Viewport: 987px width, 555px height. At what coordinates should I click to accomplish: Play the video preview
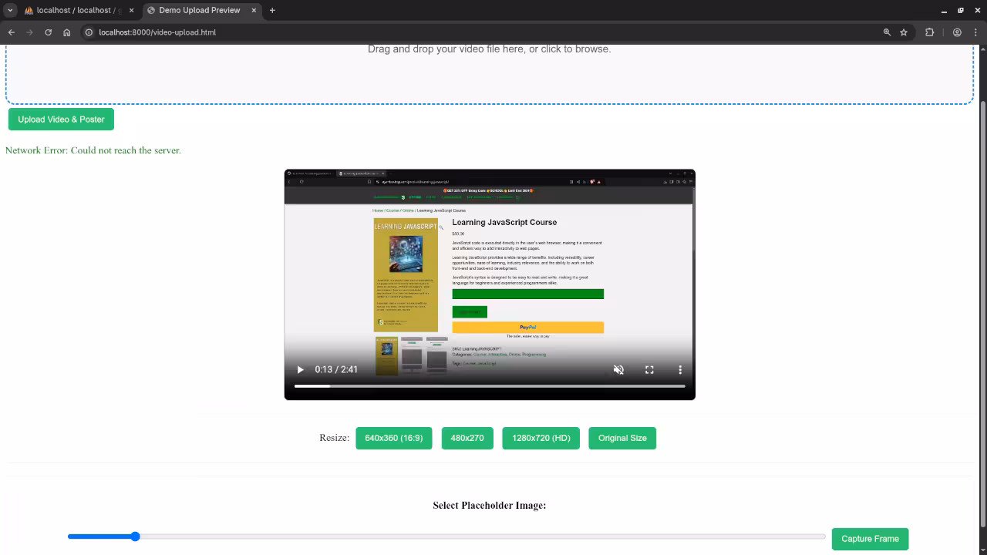(300, 369)
